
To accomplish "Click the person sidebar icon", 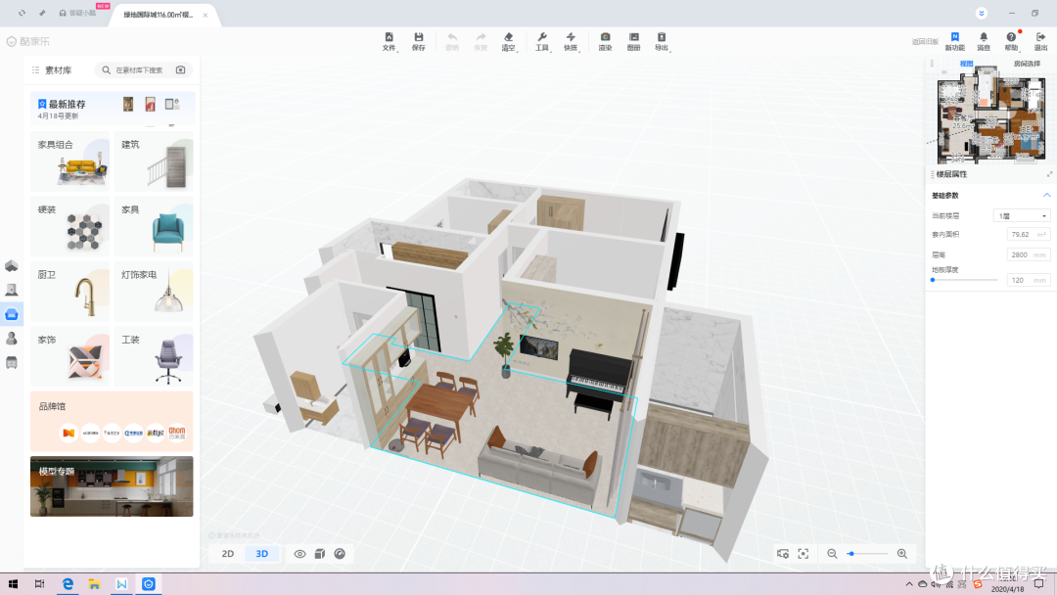I will point(12,339).
